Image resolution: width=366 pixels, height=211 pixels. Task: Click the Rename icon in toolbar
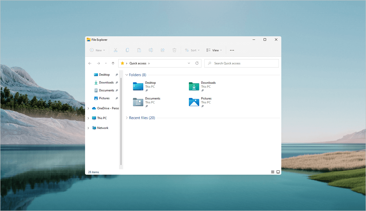pyautogui.click(x=151, y=50)
